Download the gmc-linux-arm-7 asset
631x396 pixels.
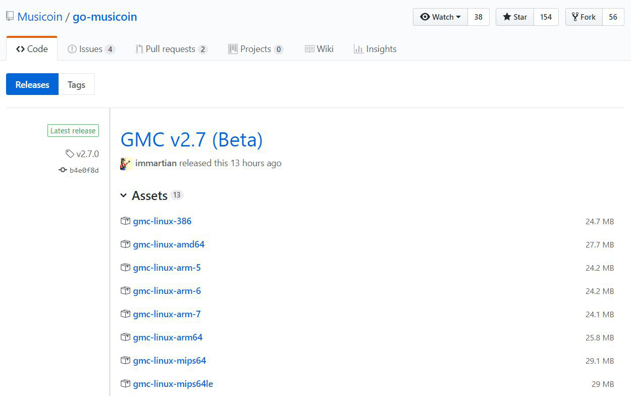[167, 314]
